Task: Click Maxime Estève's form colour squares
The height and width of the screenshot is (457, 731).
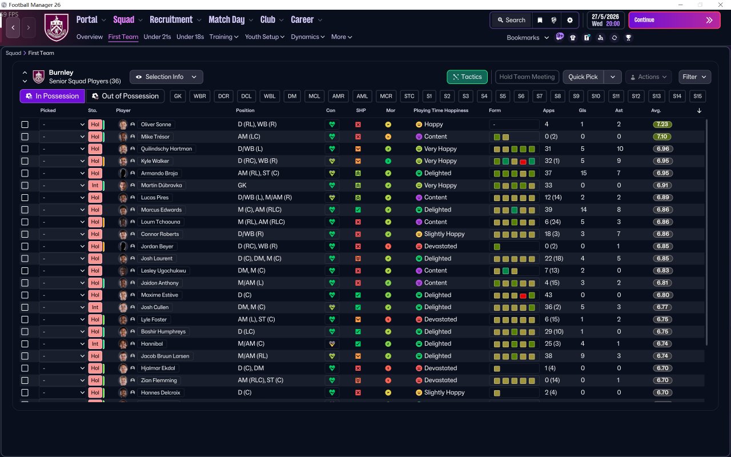Action: click(x=515, y=295)
